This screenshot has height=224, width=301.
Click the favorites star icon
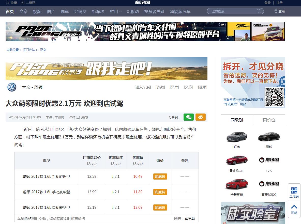click(x=7, y=3)
